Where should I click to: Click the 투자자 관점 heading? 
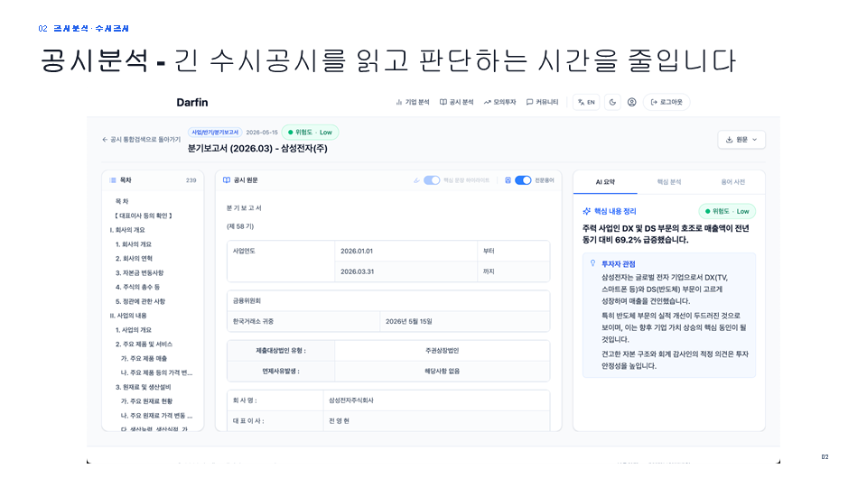pyautogui.click(x=618, y=264)
